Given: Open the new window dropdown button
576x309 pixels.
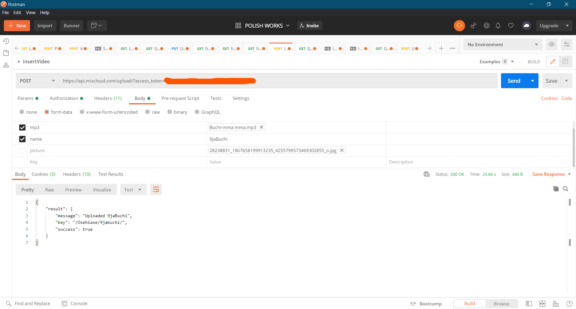Looking at the screenshot, I should click(97, 25).
